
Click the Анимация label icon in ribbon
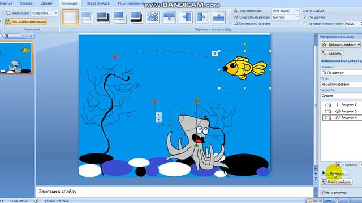point(8,13)
